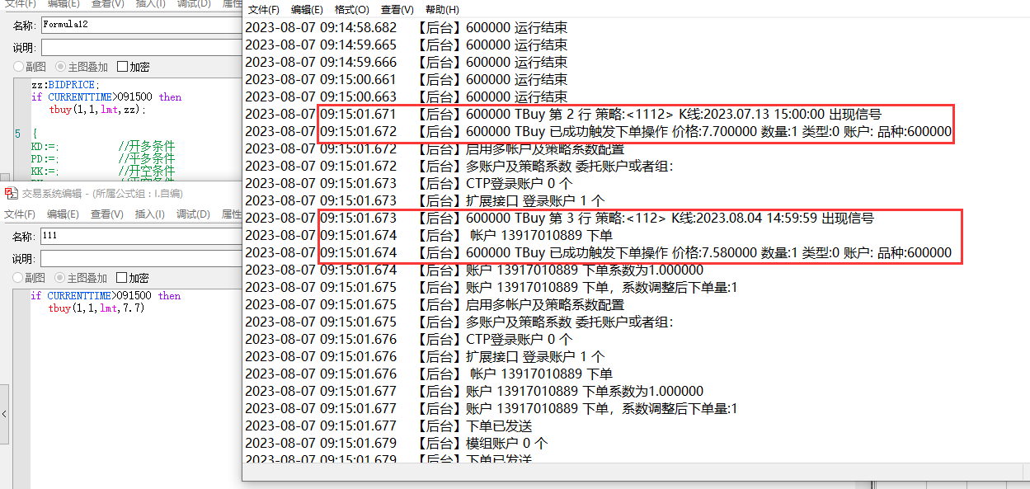Click the TBuy 第 2 行 策略:<1112> log line
Image resolution: width=1030 pixels, height=489 pixels.
point(563,115)
